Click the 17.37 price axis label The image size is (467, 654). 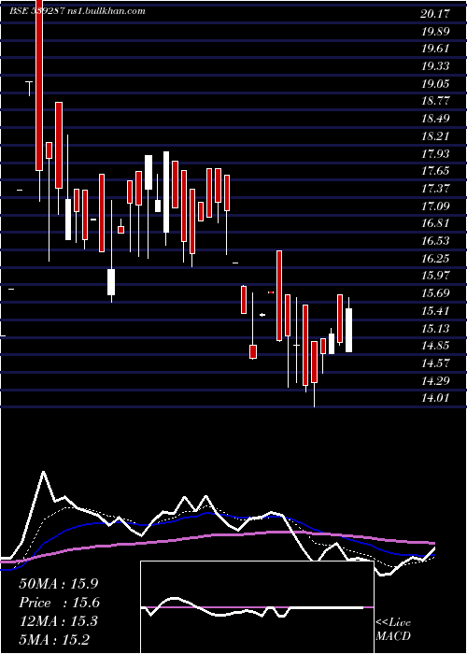coord(435,189)
